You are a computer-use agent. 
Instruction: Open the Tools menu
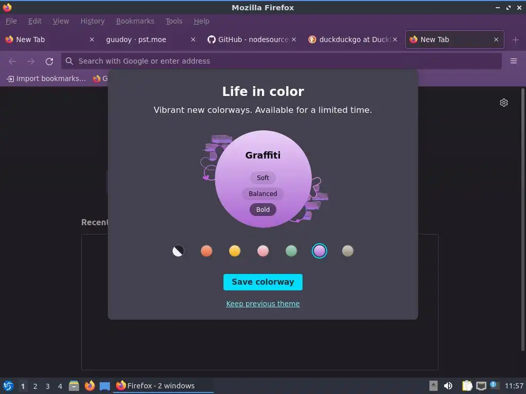[174, 21]
